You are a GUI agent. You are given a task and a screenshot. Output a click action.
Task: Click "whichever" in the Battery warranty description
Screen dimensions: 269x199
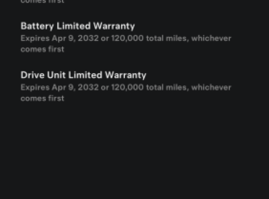click(x=211, y=38)
